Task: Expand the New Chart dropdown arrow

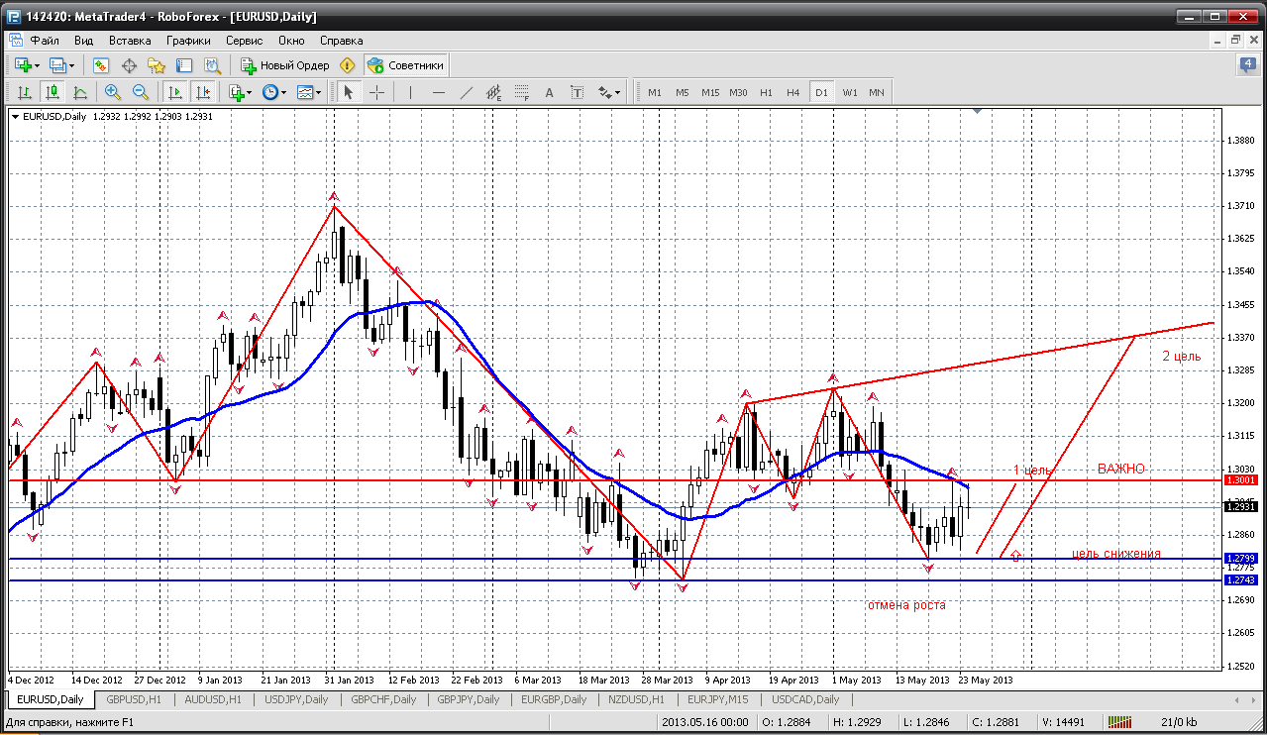Action: (x=37, y=65)
